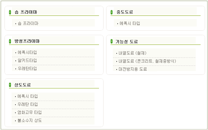Image resolution: width=208 pixels, height=130 pixels.
Task: Click green icon beside 방청프라이마 heading
Action: coord(10,41)
